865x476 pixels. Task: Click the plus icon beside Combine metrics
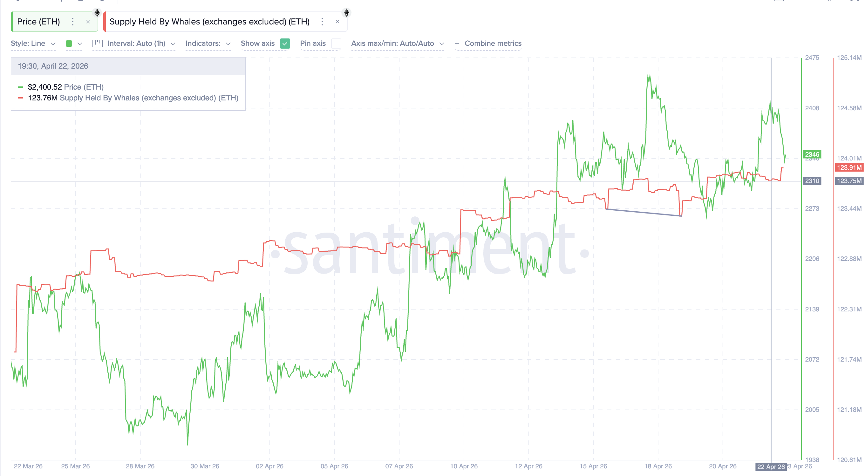457,43
